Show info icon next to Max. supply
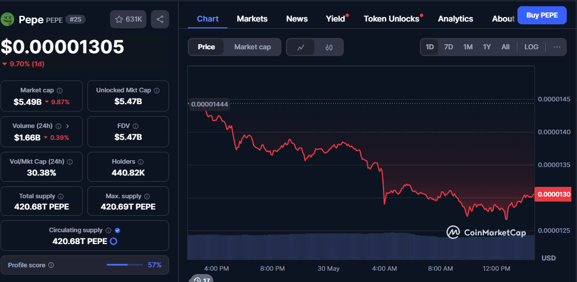Viewport: 577px width, 282px height. (147, 196)
